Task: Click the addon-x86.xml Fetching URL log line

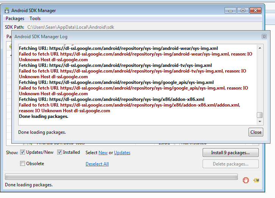Action: pos(111,99)
